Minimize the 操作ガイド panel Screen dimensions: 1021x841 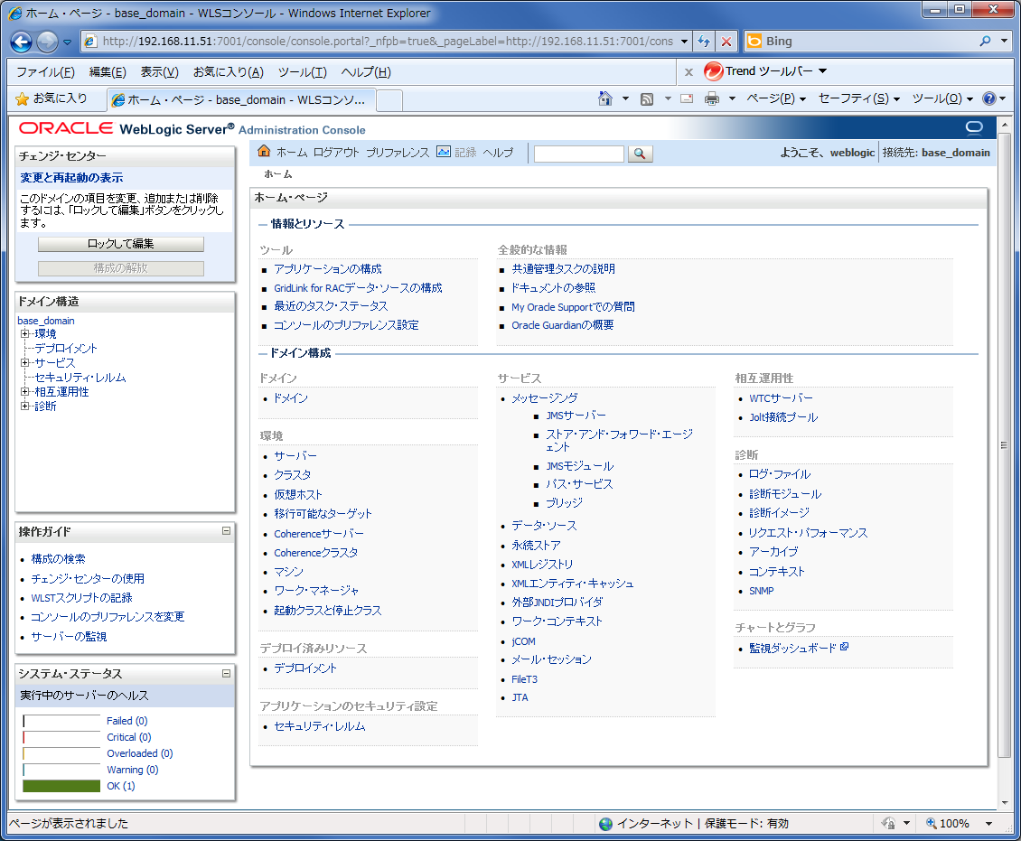[226, 530]
